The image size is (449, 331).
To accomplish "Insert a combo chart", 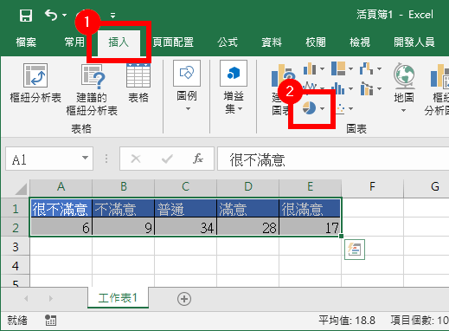I will [367, 88].
